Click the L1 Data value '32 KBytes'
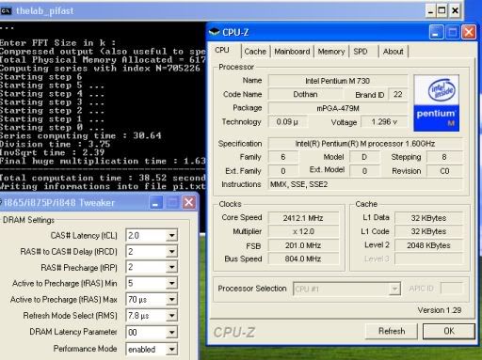Image resolution: width=482 pixels, height=360 pixels. (428, 218)
